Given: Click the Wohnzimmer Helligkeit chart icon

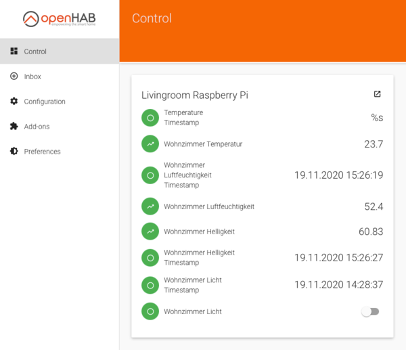Looking at the screenshot, I should (x=150, y=232).
